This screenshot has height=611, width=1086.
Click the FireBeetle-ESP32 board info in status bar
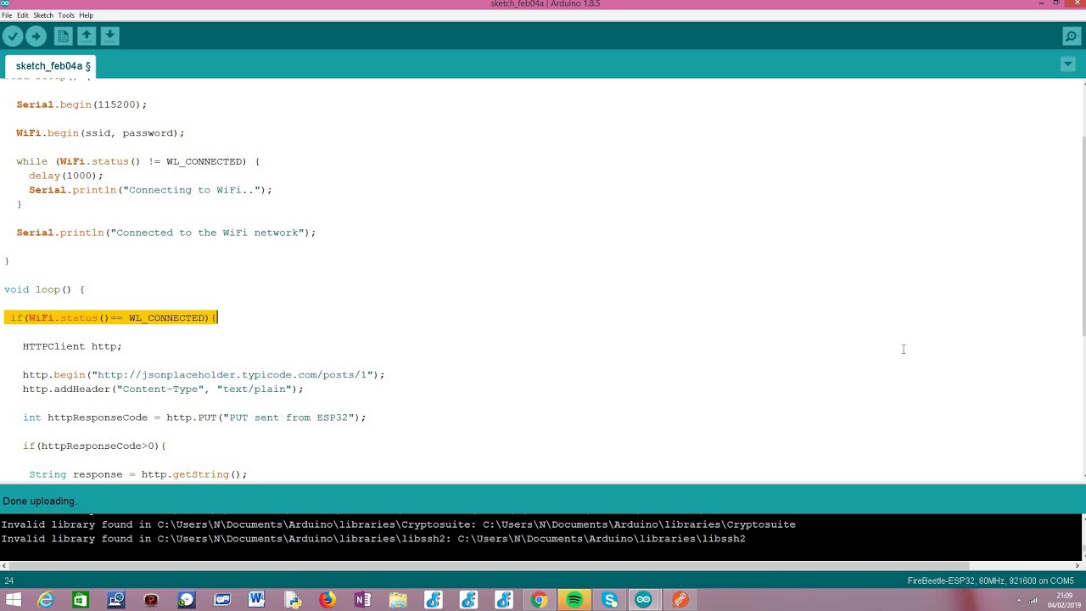[x=990, y=580]
